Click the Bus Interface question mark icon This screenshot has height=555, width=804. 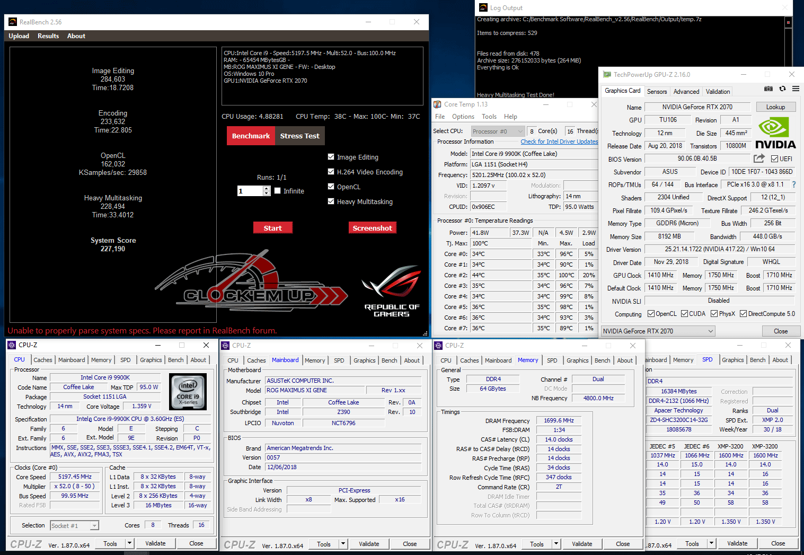[793, 184]
